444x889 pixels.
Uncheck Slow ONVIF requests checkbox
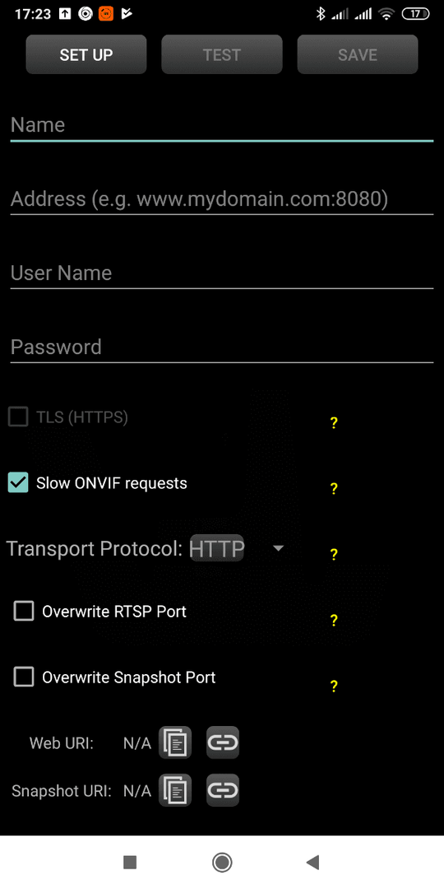tap(18, 483)
